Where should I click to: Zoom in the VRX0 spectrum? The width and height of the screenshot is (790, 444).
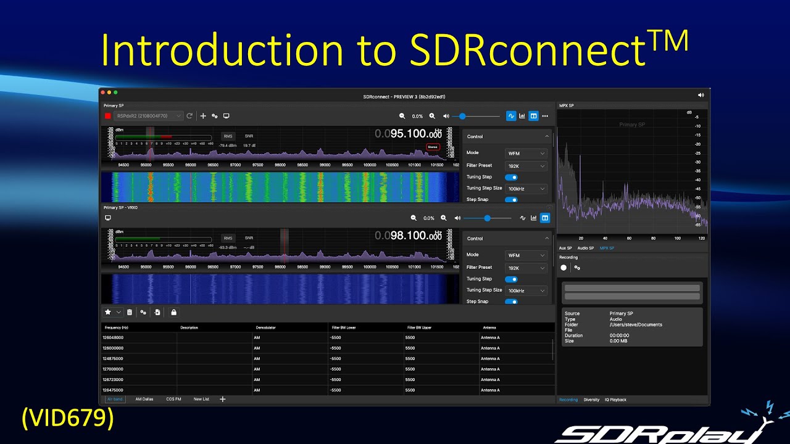pyautogui.click(x=444, y=218)
